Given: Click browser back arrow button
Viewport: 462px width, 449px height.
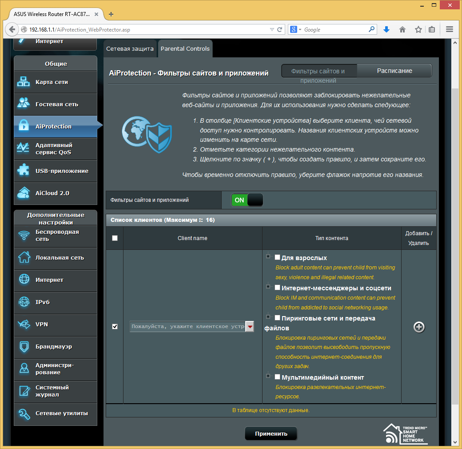Looking at the screenshot, I should [12, 29].
